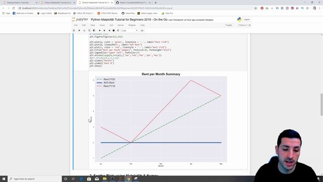Open the Office 365 Email bookmark
This screenshot has width=323, height=182.
point(84,13)
